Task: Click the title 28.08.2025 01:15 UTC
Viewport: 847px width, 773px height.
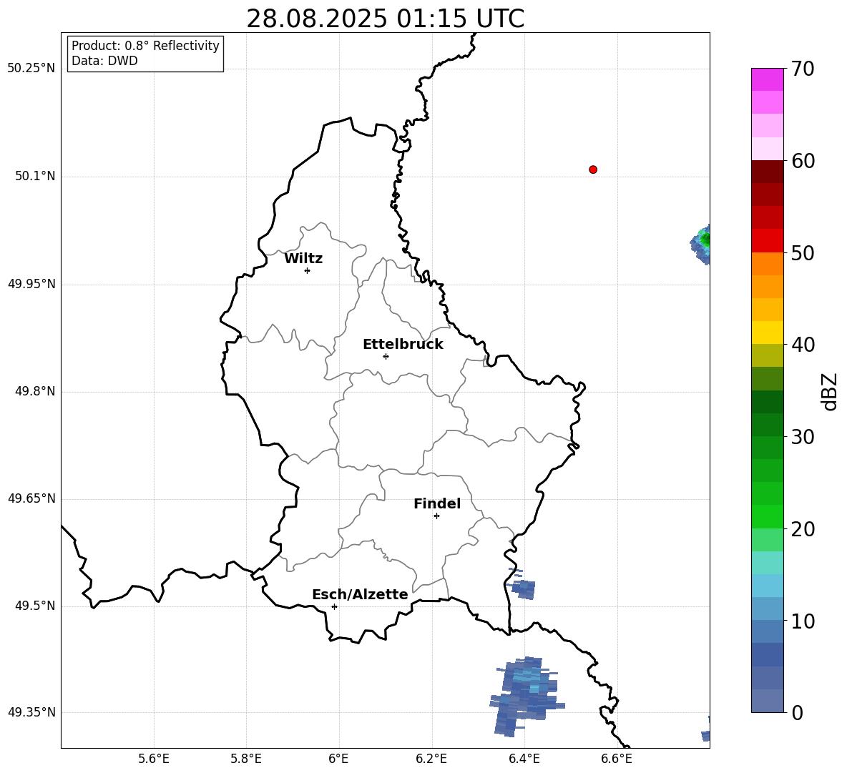Action: [x=385, y=19]
